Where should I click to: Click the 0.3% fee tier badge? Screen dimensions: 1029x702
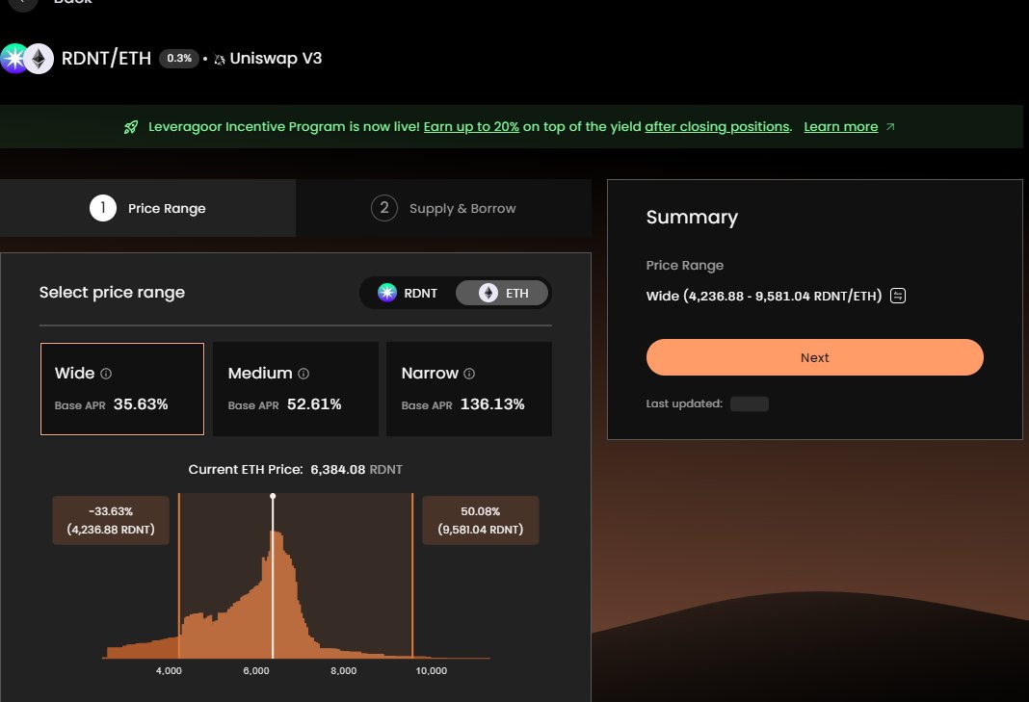coord(179,59)
